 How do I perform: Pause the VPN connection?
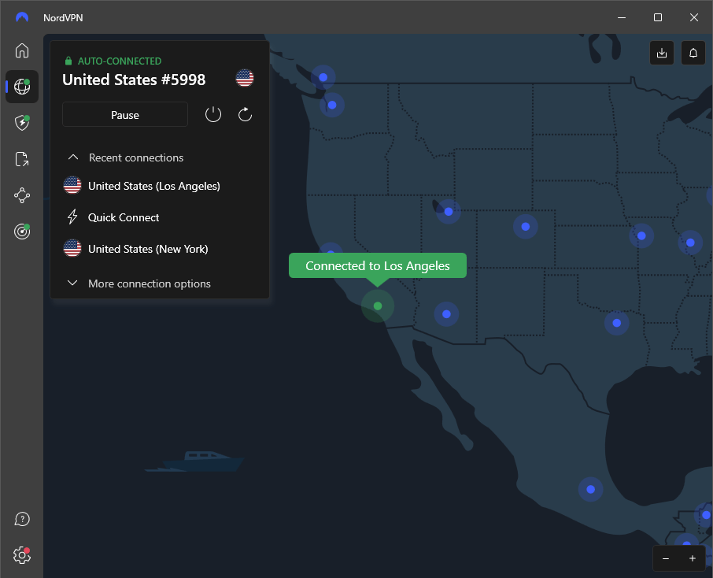125,115
